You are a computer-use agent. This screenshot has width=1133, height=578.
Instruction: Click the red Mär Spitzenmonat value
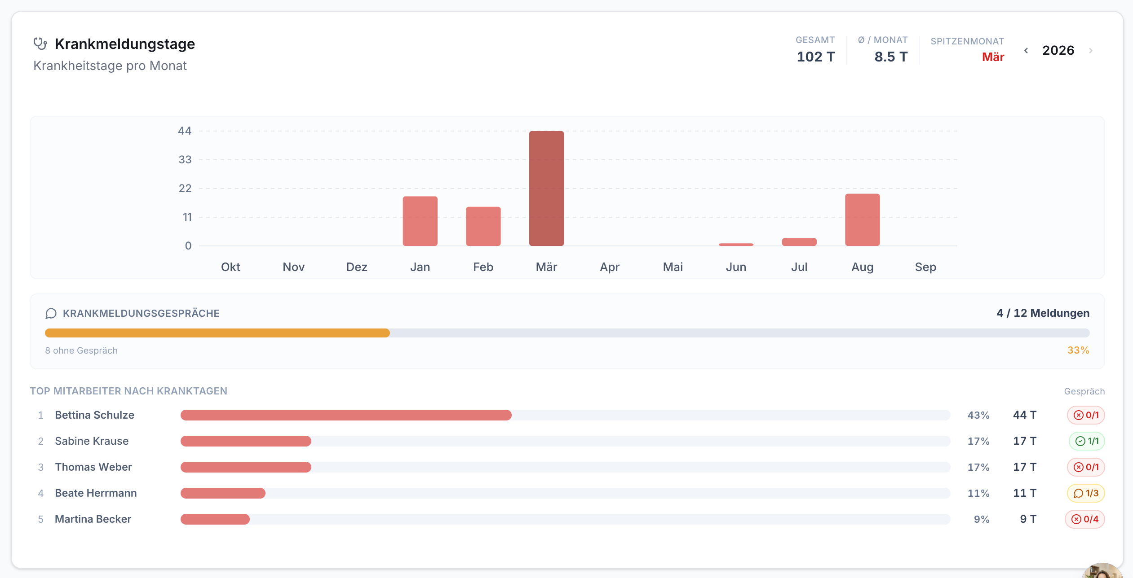click(x=993, y=57)
